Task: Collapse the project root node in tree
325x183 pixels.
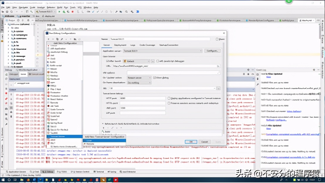Action: pos(5,24)
